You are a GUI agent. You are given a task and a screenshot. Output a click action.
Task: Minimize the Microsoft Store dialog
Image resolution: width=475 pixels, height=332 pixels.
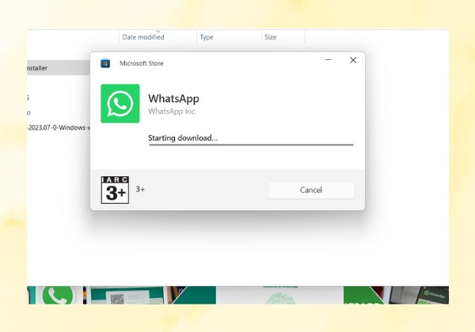[x=328, y=60]
